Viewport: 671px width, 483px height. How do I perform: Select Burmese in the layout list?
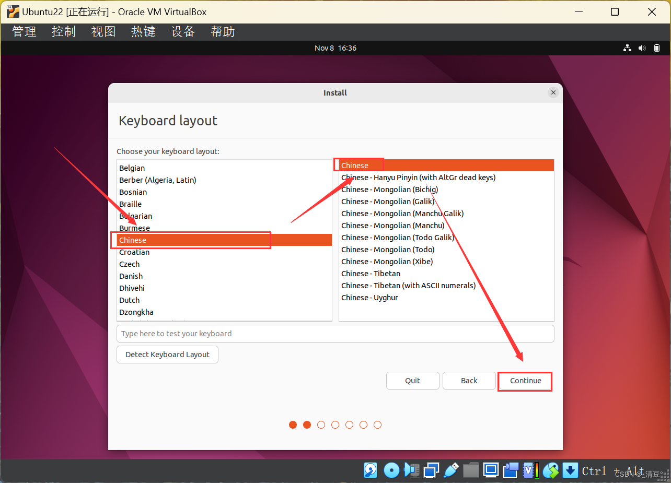(224, 228)
